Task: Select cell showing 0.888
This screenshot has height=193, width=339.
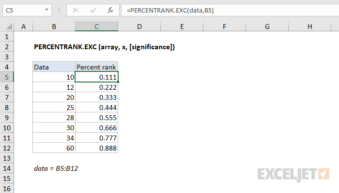Action: 96,148
